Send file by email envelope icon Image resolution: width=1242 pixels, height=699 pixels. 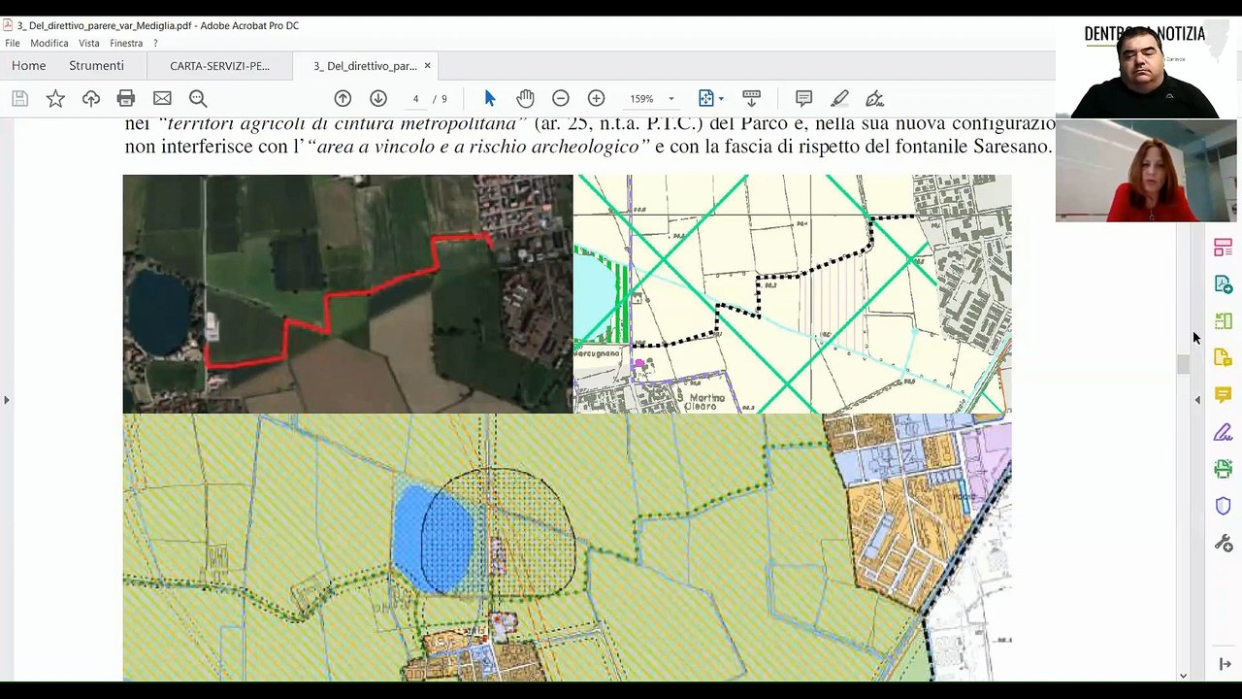tap(162, 98)
